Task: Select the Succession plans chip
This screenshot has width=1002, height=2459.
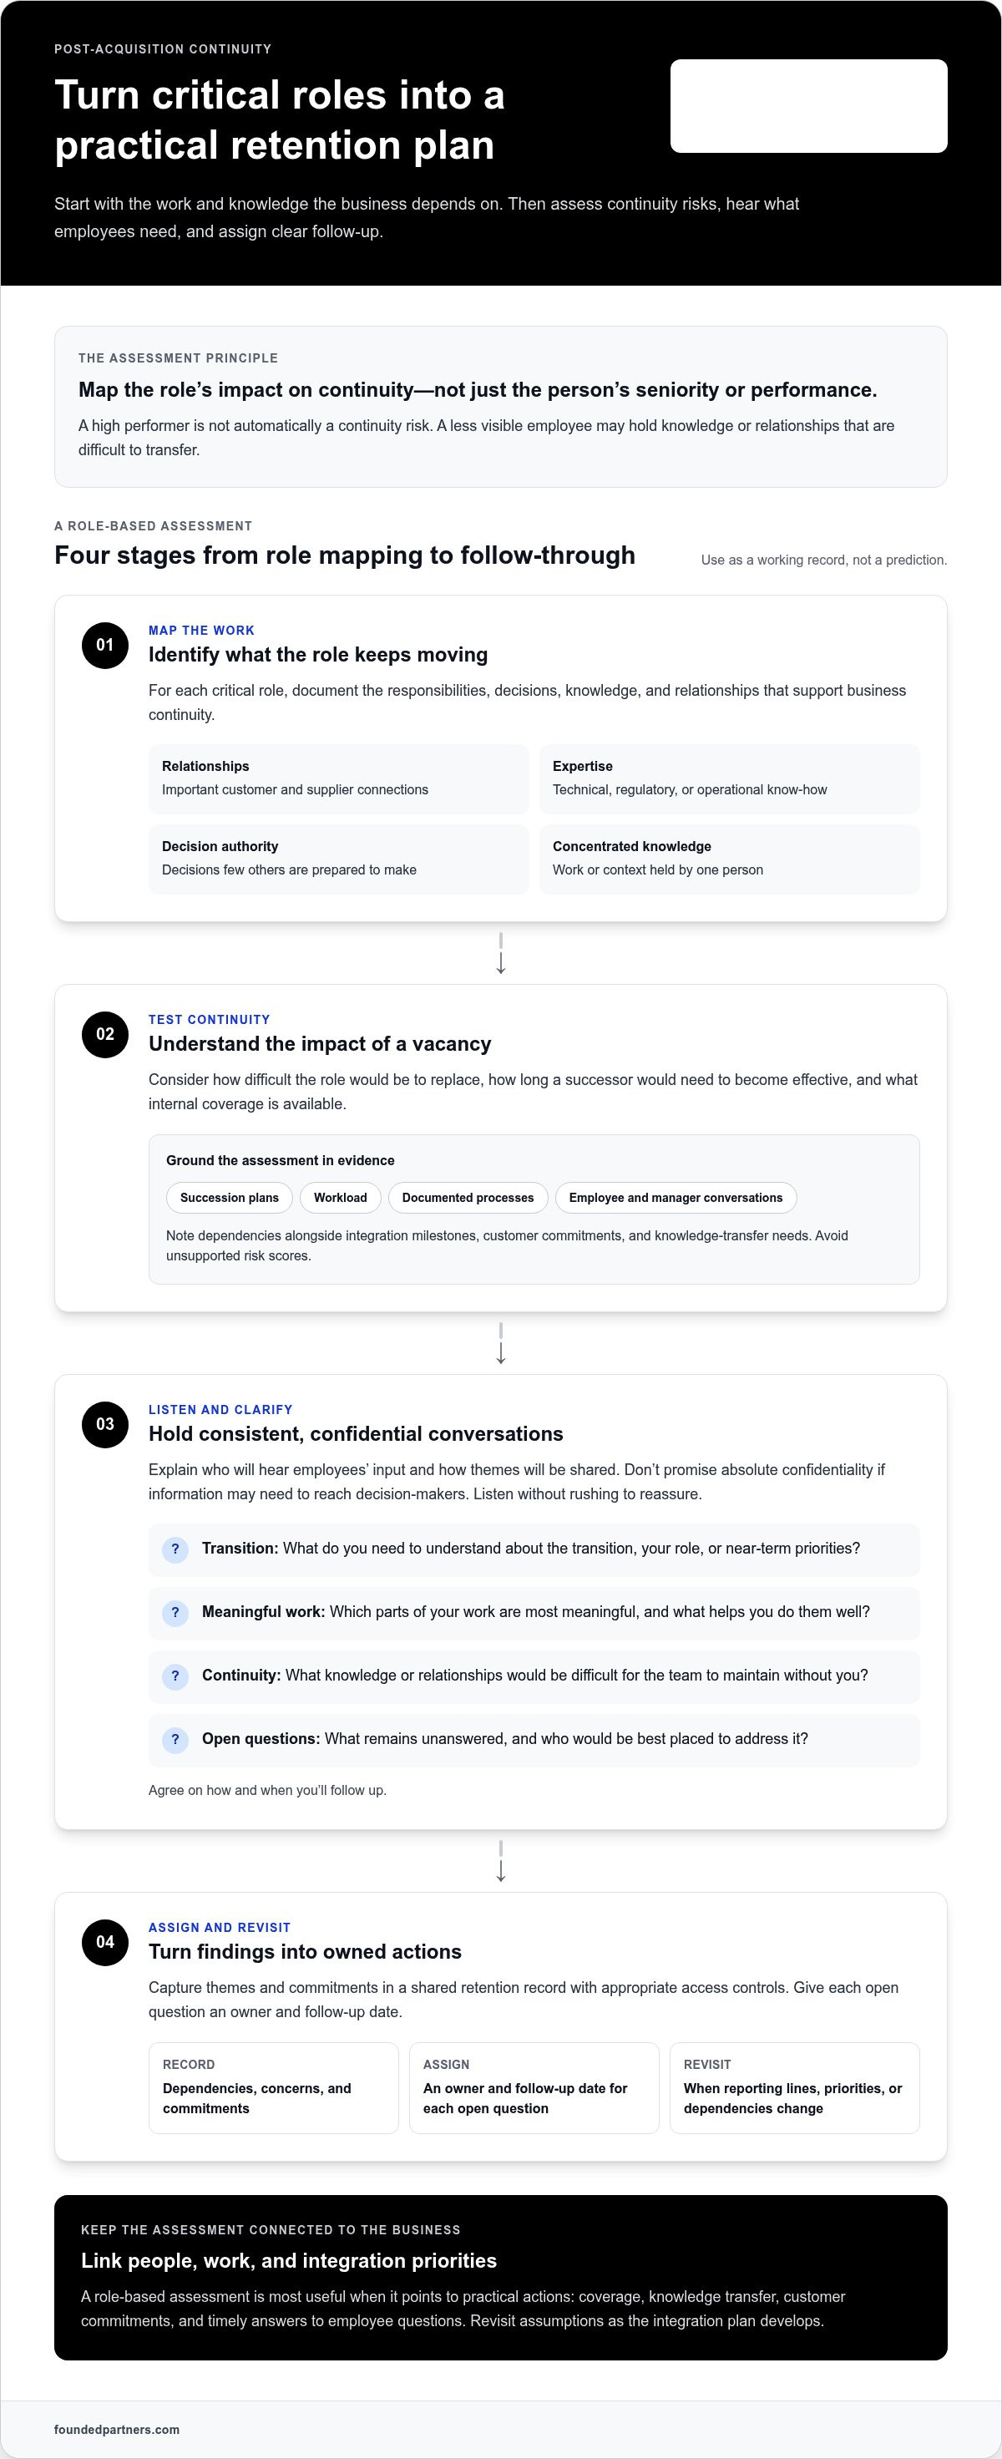Action: click(x=229, y=1198)
